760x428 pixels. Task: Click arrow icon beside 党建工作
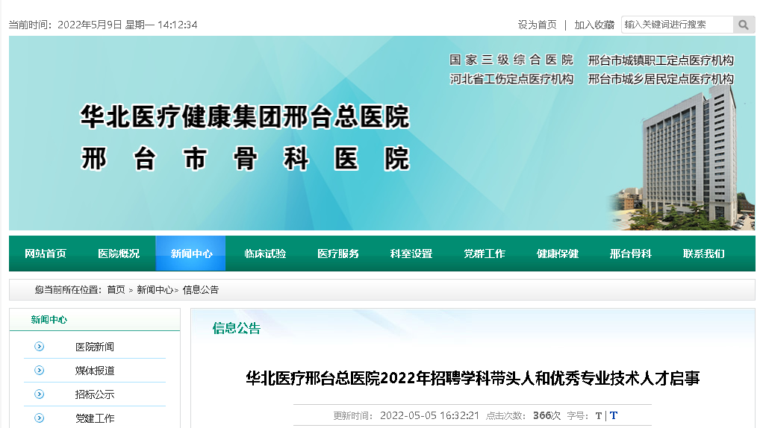pos(40,418)
